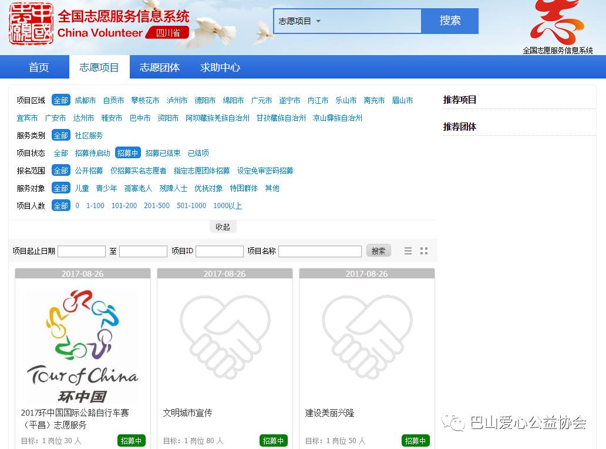606x449 pixels.
Task: Click the 项目ID input field
Action: 220,251
